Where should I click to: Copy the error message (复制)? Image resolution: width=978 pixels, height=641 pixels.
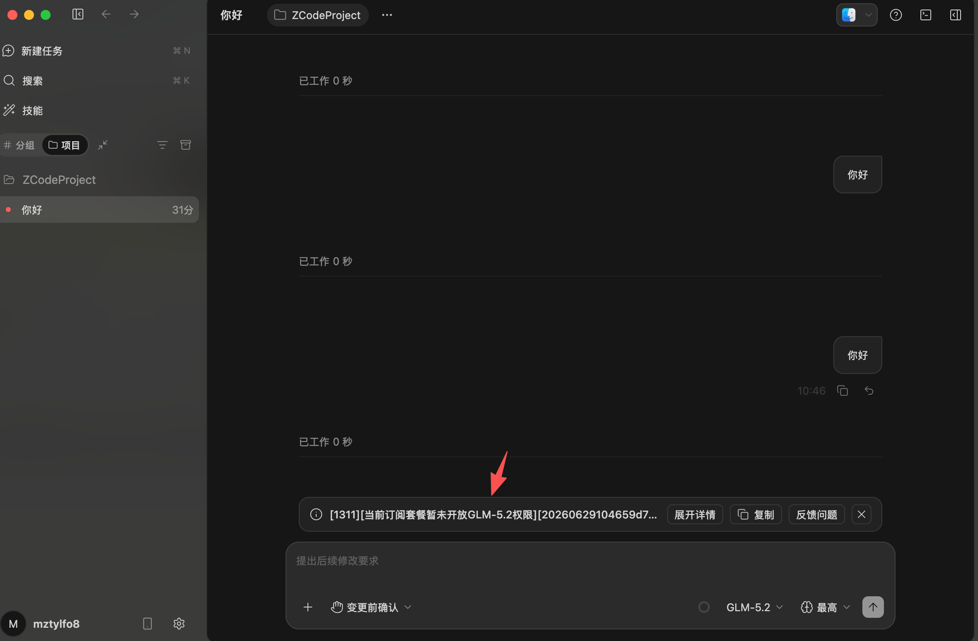click(x=756, y=514)
